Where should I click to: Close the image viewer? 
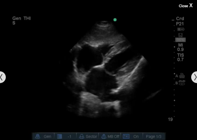(186, 6)
